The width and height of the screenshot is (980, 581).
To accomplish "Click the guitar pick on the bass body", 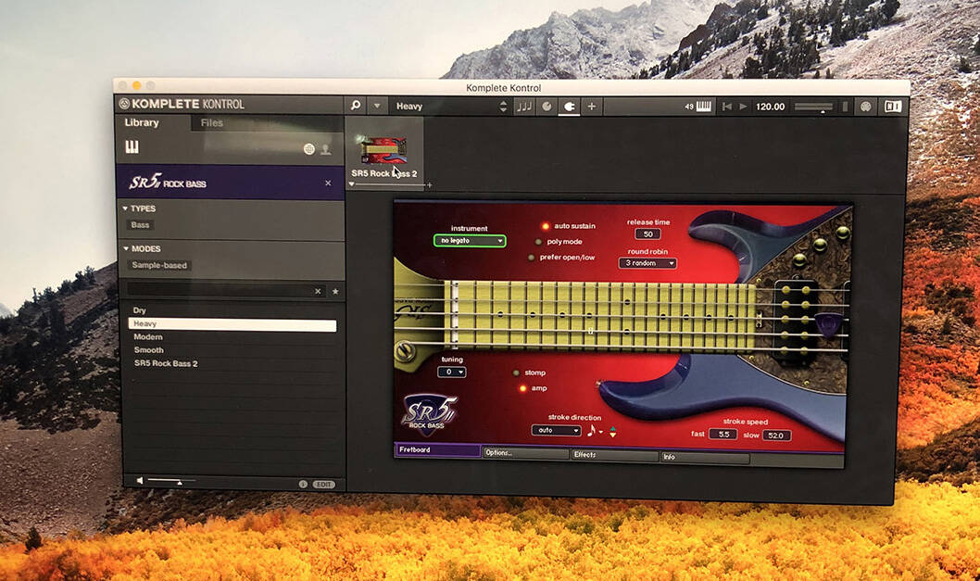I will click(828, 326).
